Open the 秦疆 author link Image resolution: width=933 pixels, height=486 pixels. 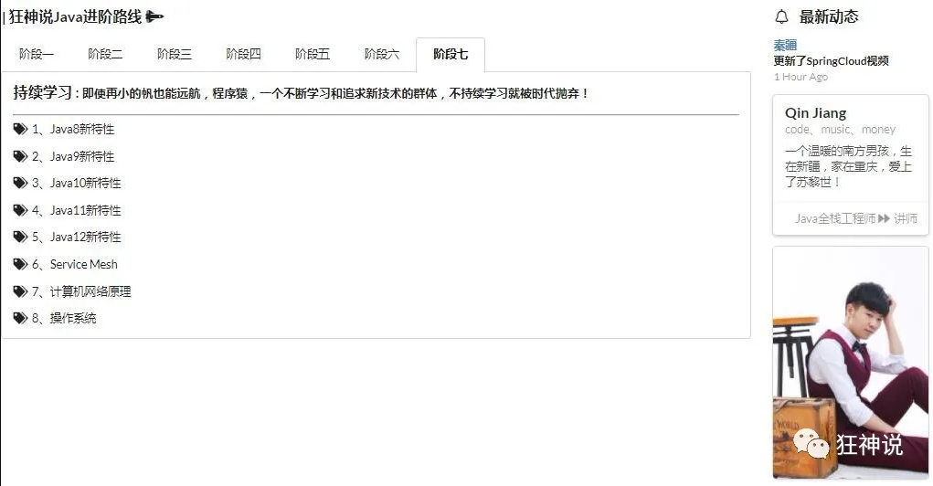click(x=785, y=45)
